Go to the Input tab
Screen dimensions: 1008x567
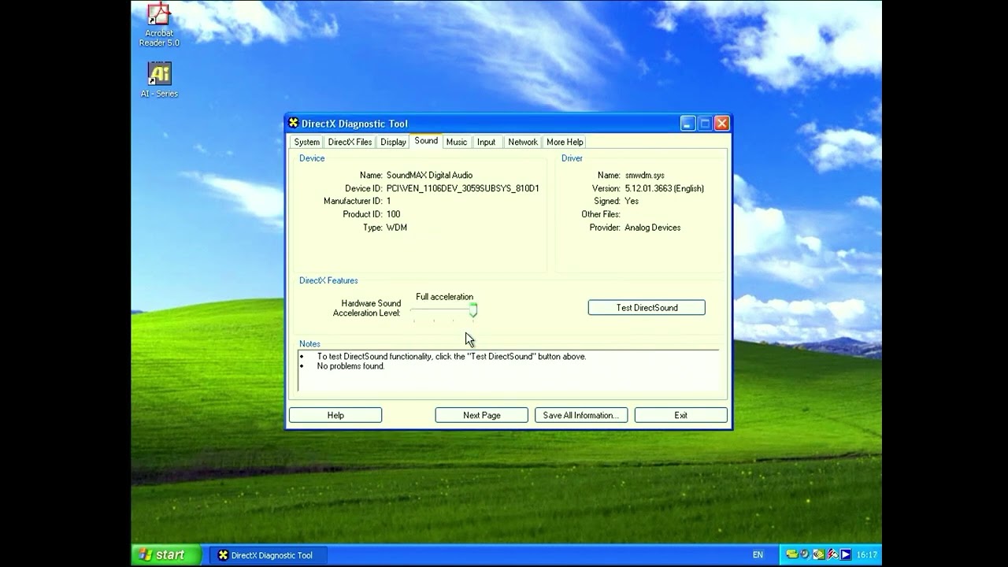pos(487,142)
